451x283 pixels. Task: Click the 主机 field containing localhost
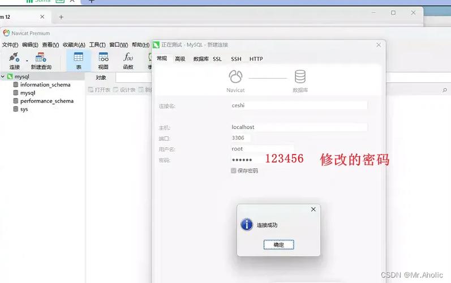299,127
